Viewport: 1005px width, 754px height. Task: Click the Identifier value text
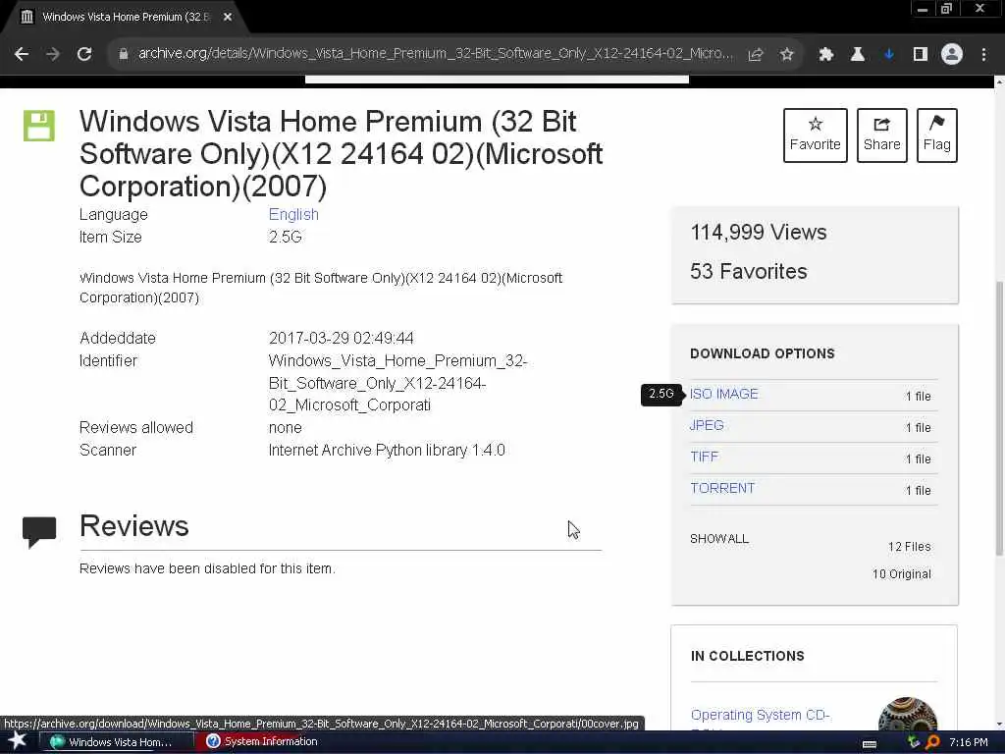tap(397, 383)
